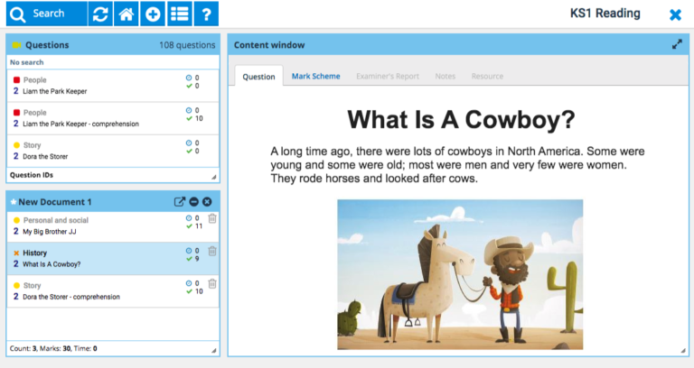
Task: Open New Document 1 in external window
Action: point(180,201)
